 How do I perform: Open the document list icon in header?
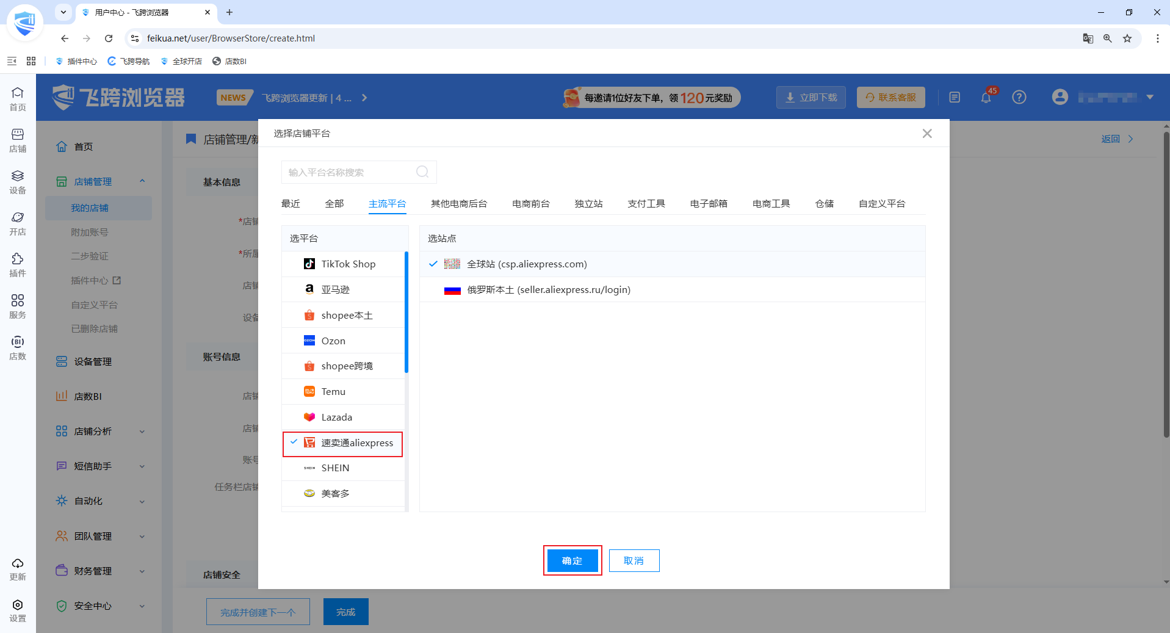pyautogui.click(x=955, y=97)
